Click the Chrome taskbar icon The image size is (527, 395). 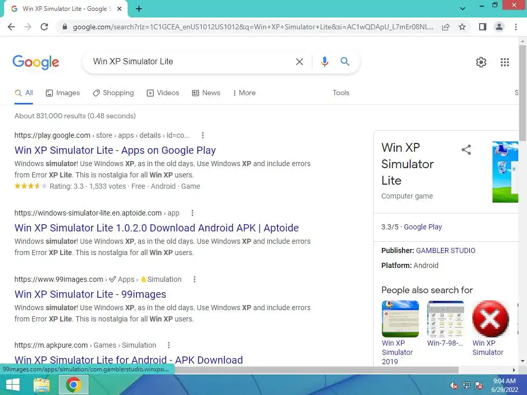74,385
